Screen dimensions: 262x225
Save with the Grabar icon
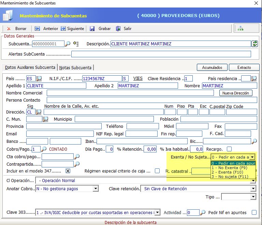tap(92, 29)
